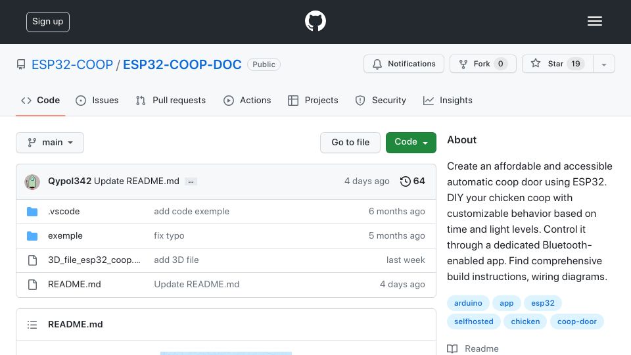Open the 'fix typo' commit message
Image resolution: width=631 pixels, height=355 pixels.
169,236
